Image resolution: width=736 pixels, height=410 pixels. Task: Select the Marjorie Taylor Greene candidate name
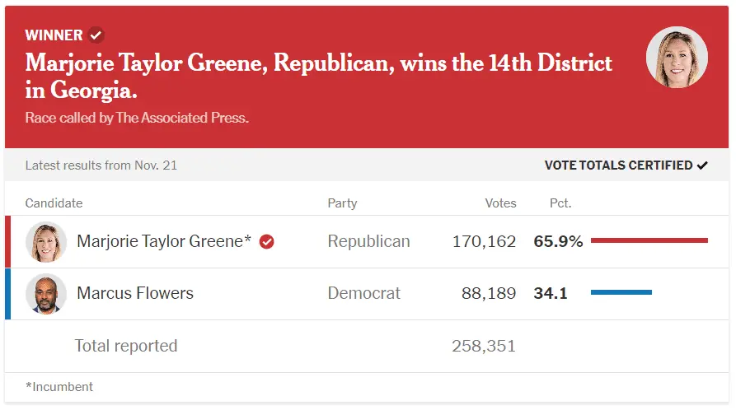(164, 241)
